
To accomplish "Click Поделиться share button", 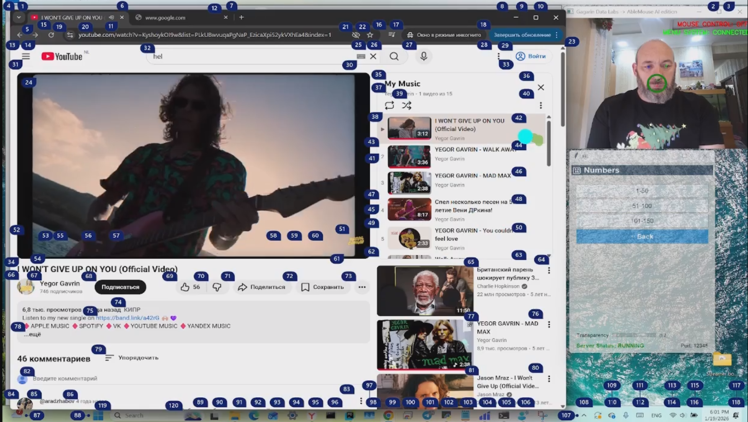I will pos(262,287).
